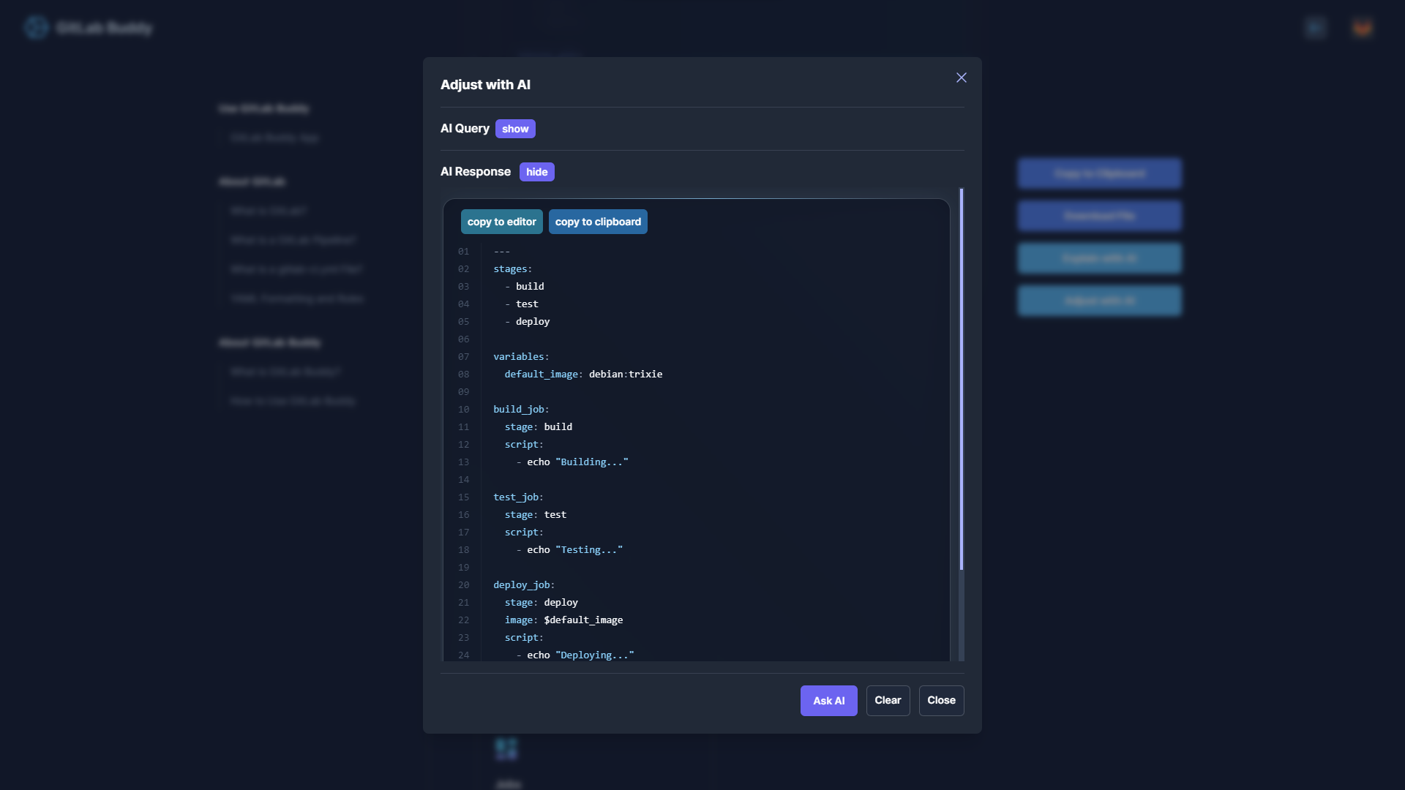Image resolution: width=1405 pixels, height=790 pixels.
Task: Copy AI response code to clipboard
Action: pos(597,222)
